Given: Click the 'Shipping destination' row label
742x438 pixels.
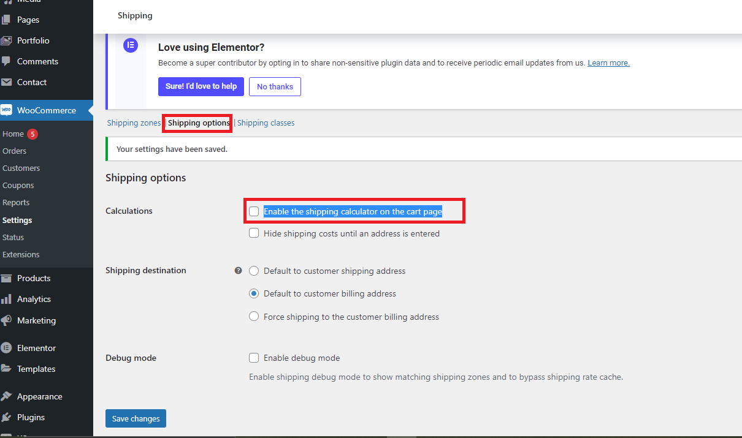Looking at the screenshot, I should 146,270.
